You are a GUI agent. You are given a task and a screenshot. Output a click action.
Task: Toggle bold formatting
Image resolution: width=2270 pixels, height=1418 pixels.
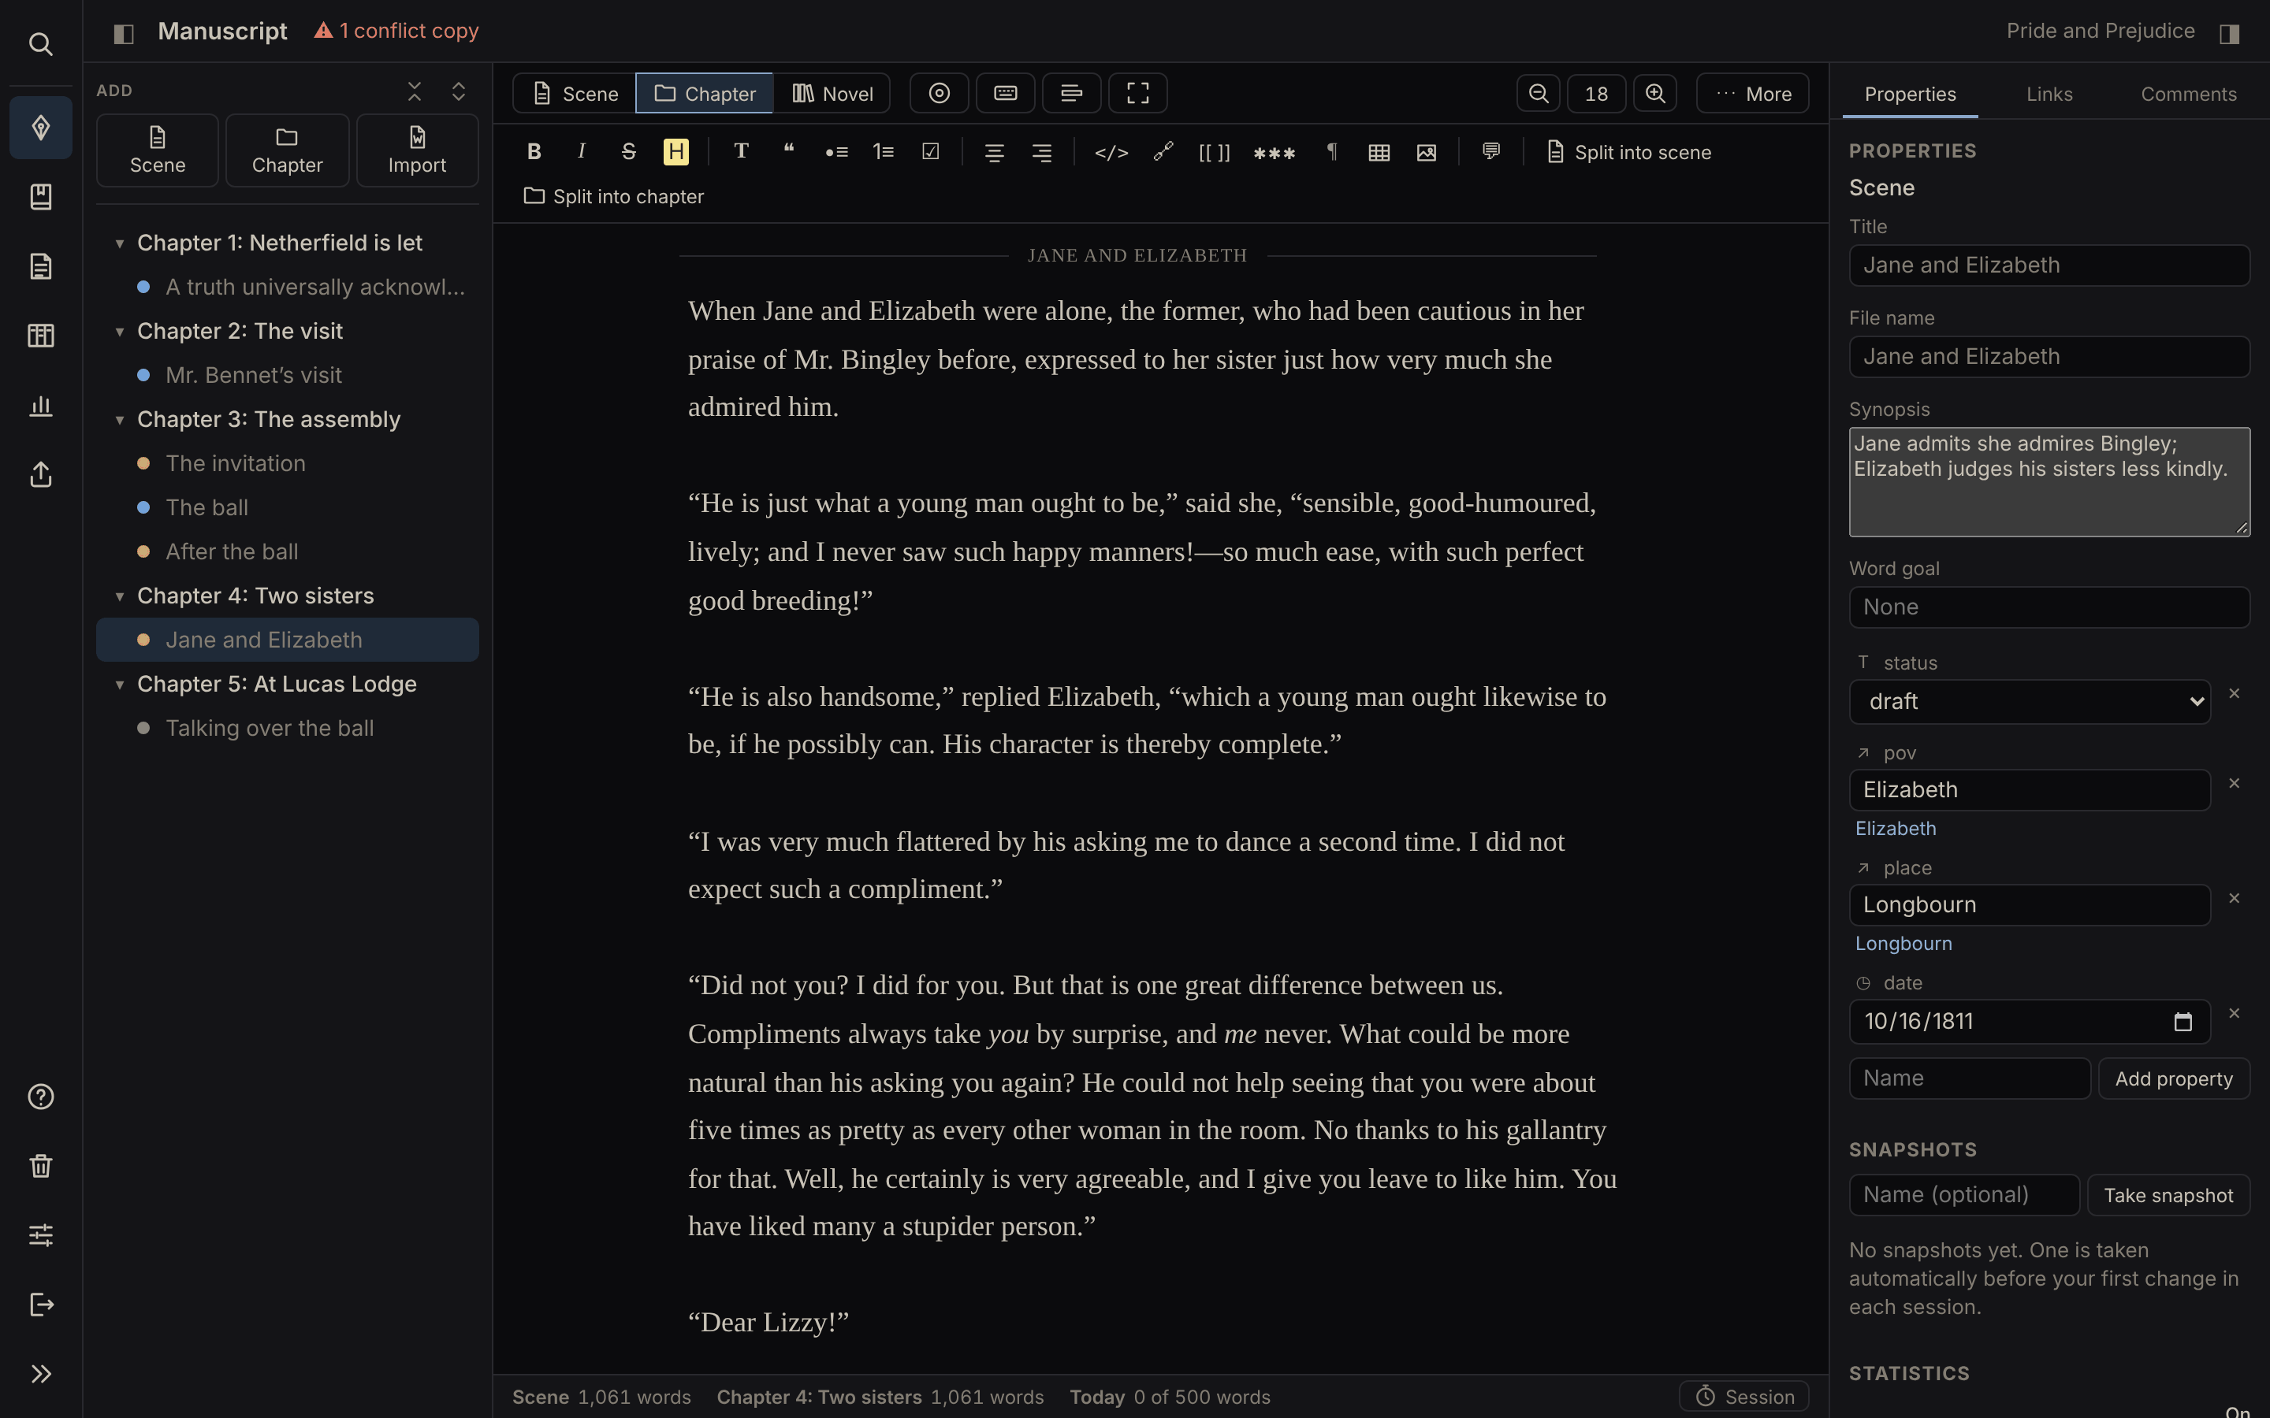pos(534,152)
